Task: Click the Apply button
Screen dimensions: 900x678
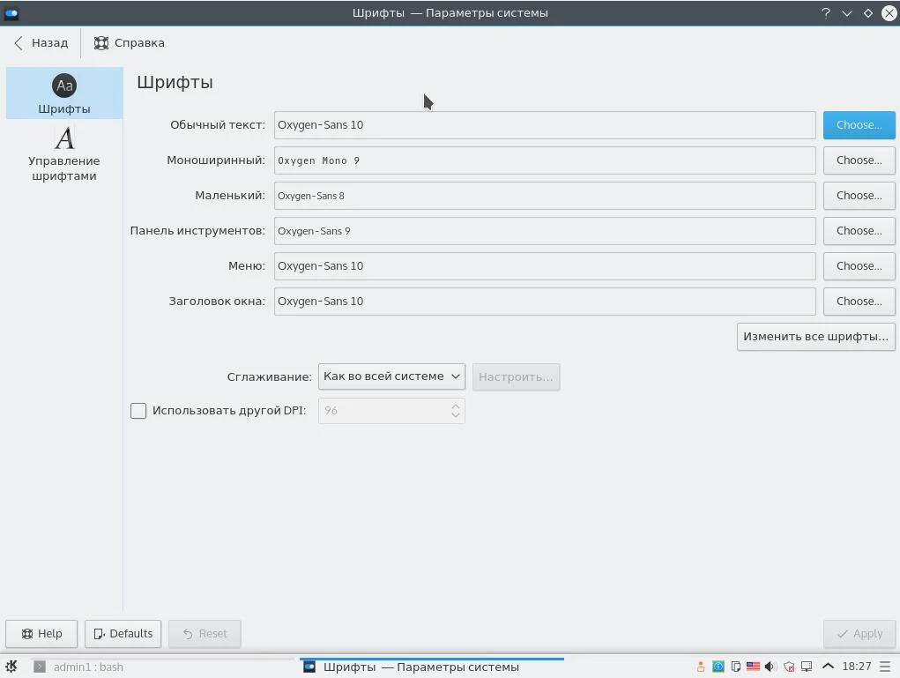Action: click(859, 634)
